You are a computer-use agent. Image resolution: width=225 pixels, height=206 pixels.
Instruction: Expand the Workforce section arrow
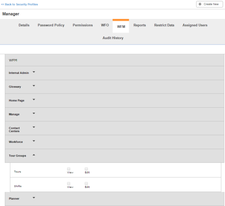click(34, 141)
